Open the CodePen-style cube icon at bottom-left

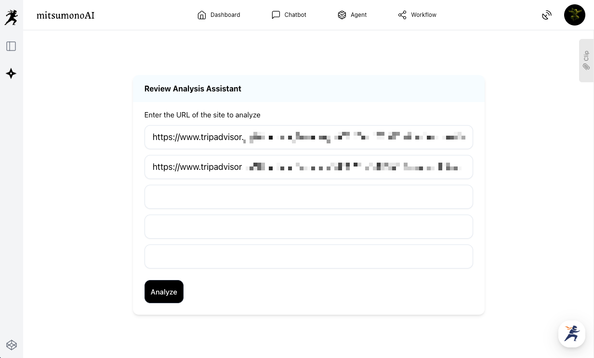coord(12,345)
